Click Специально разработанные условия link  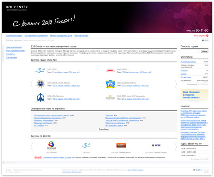click(x=57, y=157)
